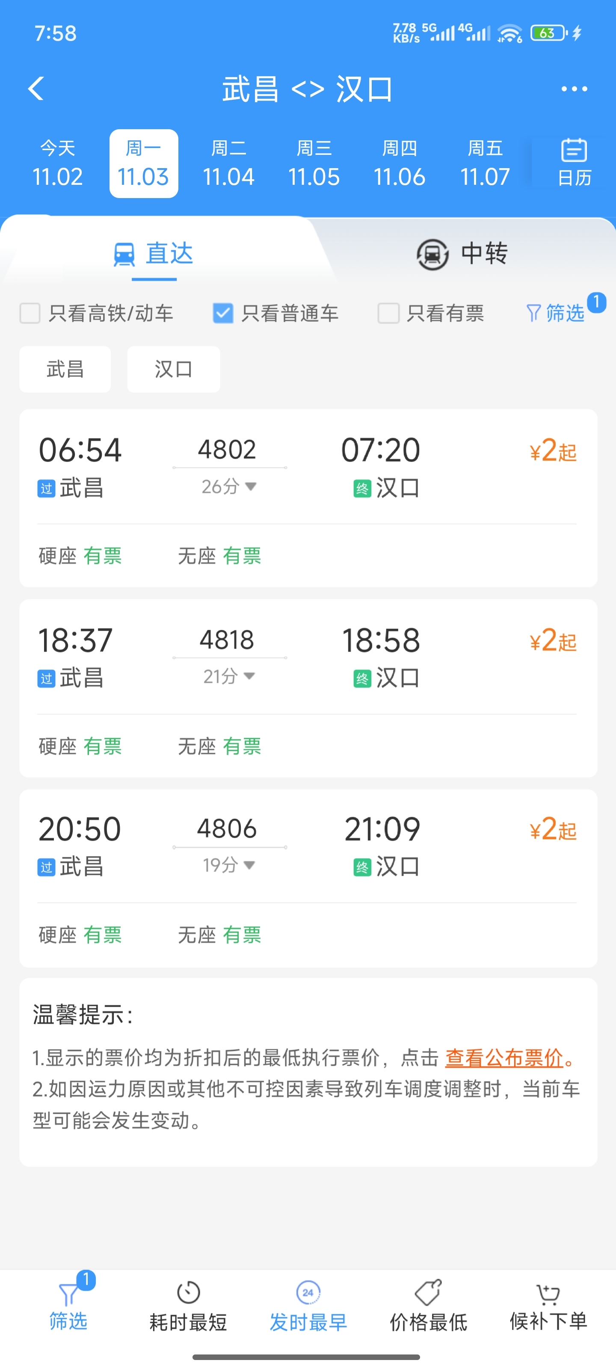616x1369 pixels.
Task: Expand stops for train 4802
Action: 229,486
